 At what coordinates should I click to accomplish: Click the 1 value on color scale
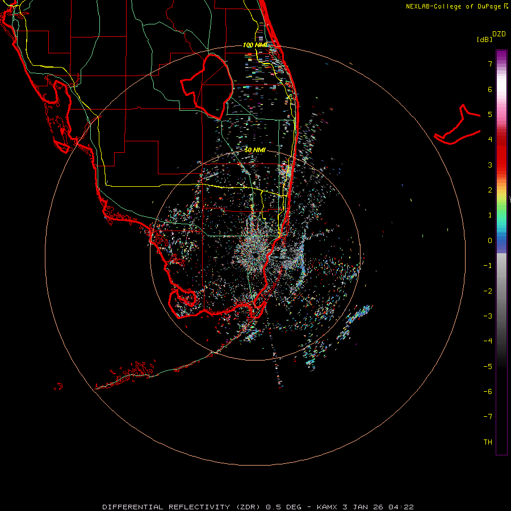click(x=490, y=215)
